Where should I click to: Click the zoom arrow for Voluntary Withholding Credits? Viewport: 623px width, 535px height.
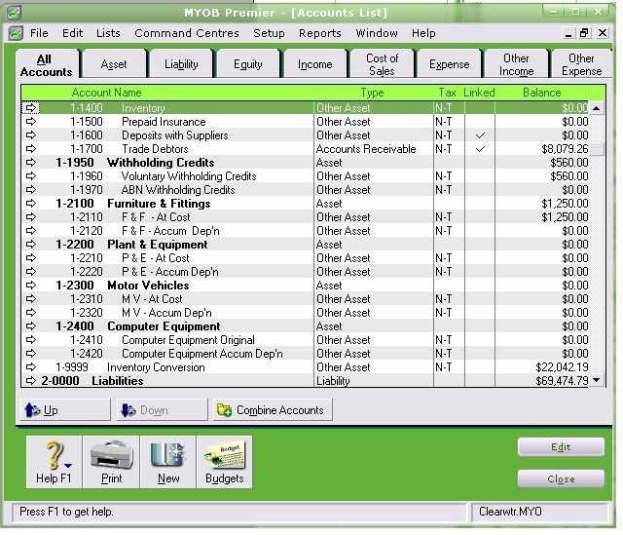[30, 175]
